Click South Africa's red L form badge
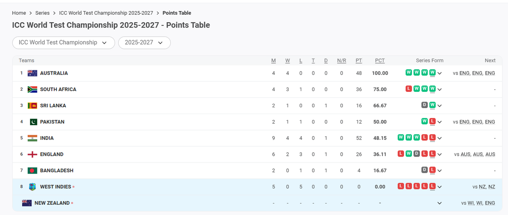Screen dimensions: 508x215 408,89
